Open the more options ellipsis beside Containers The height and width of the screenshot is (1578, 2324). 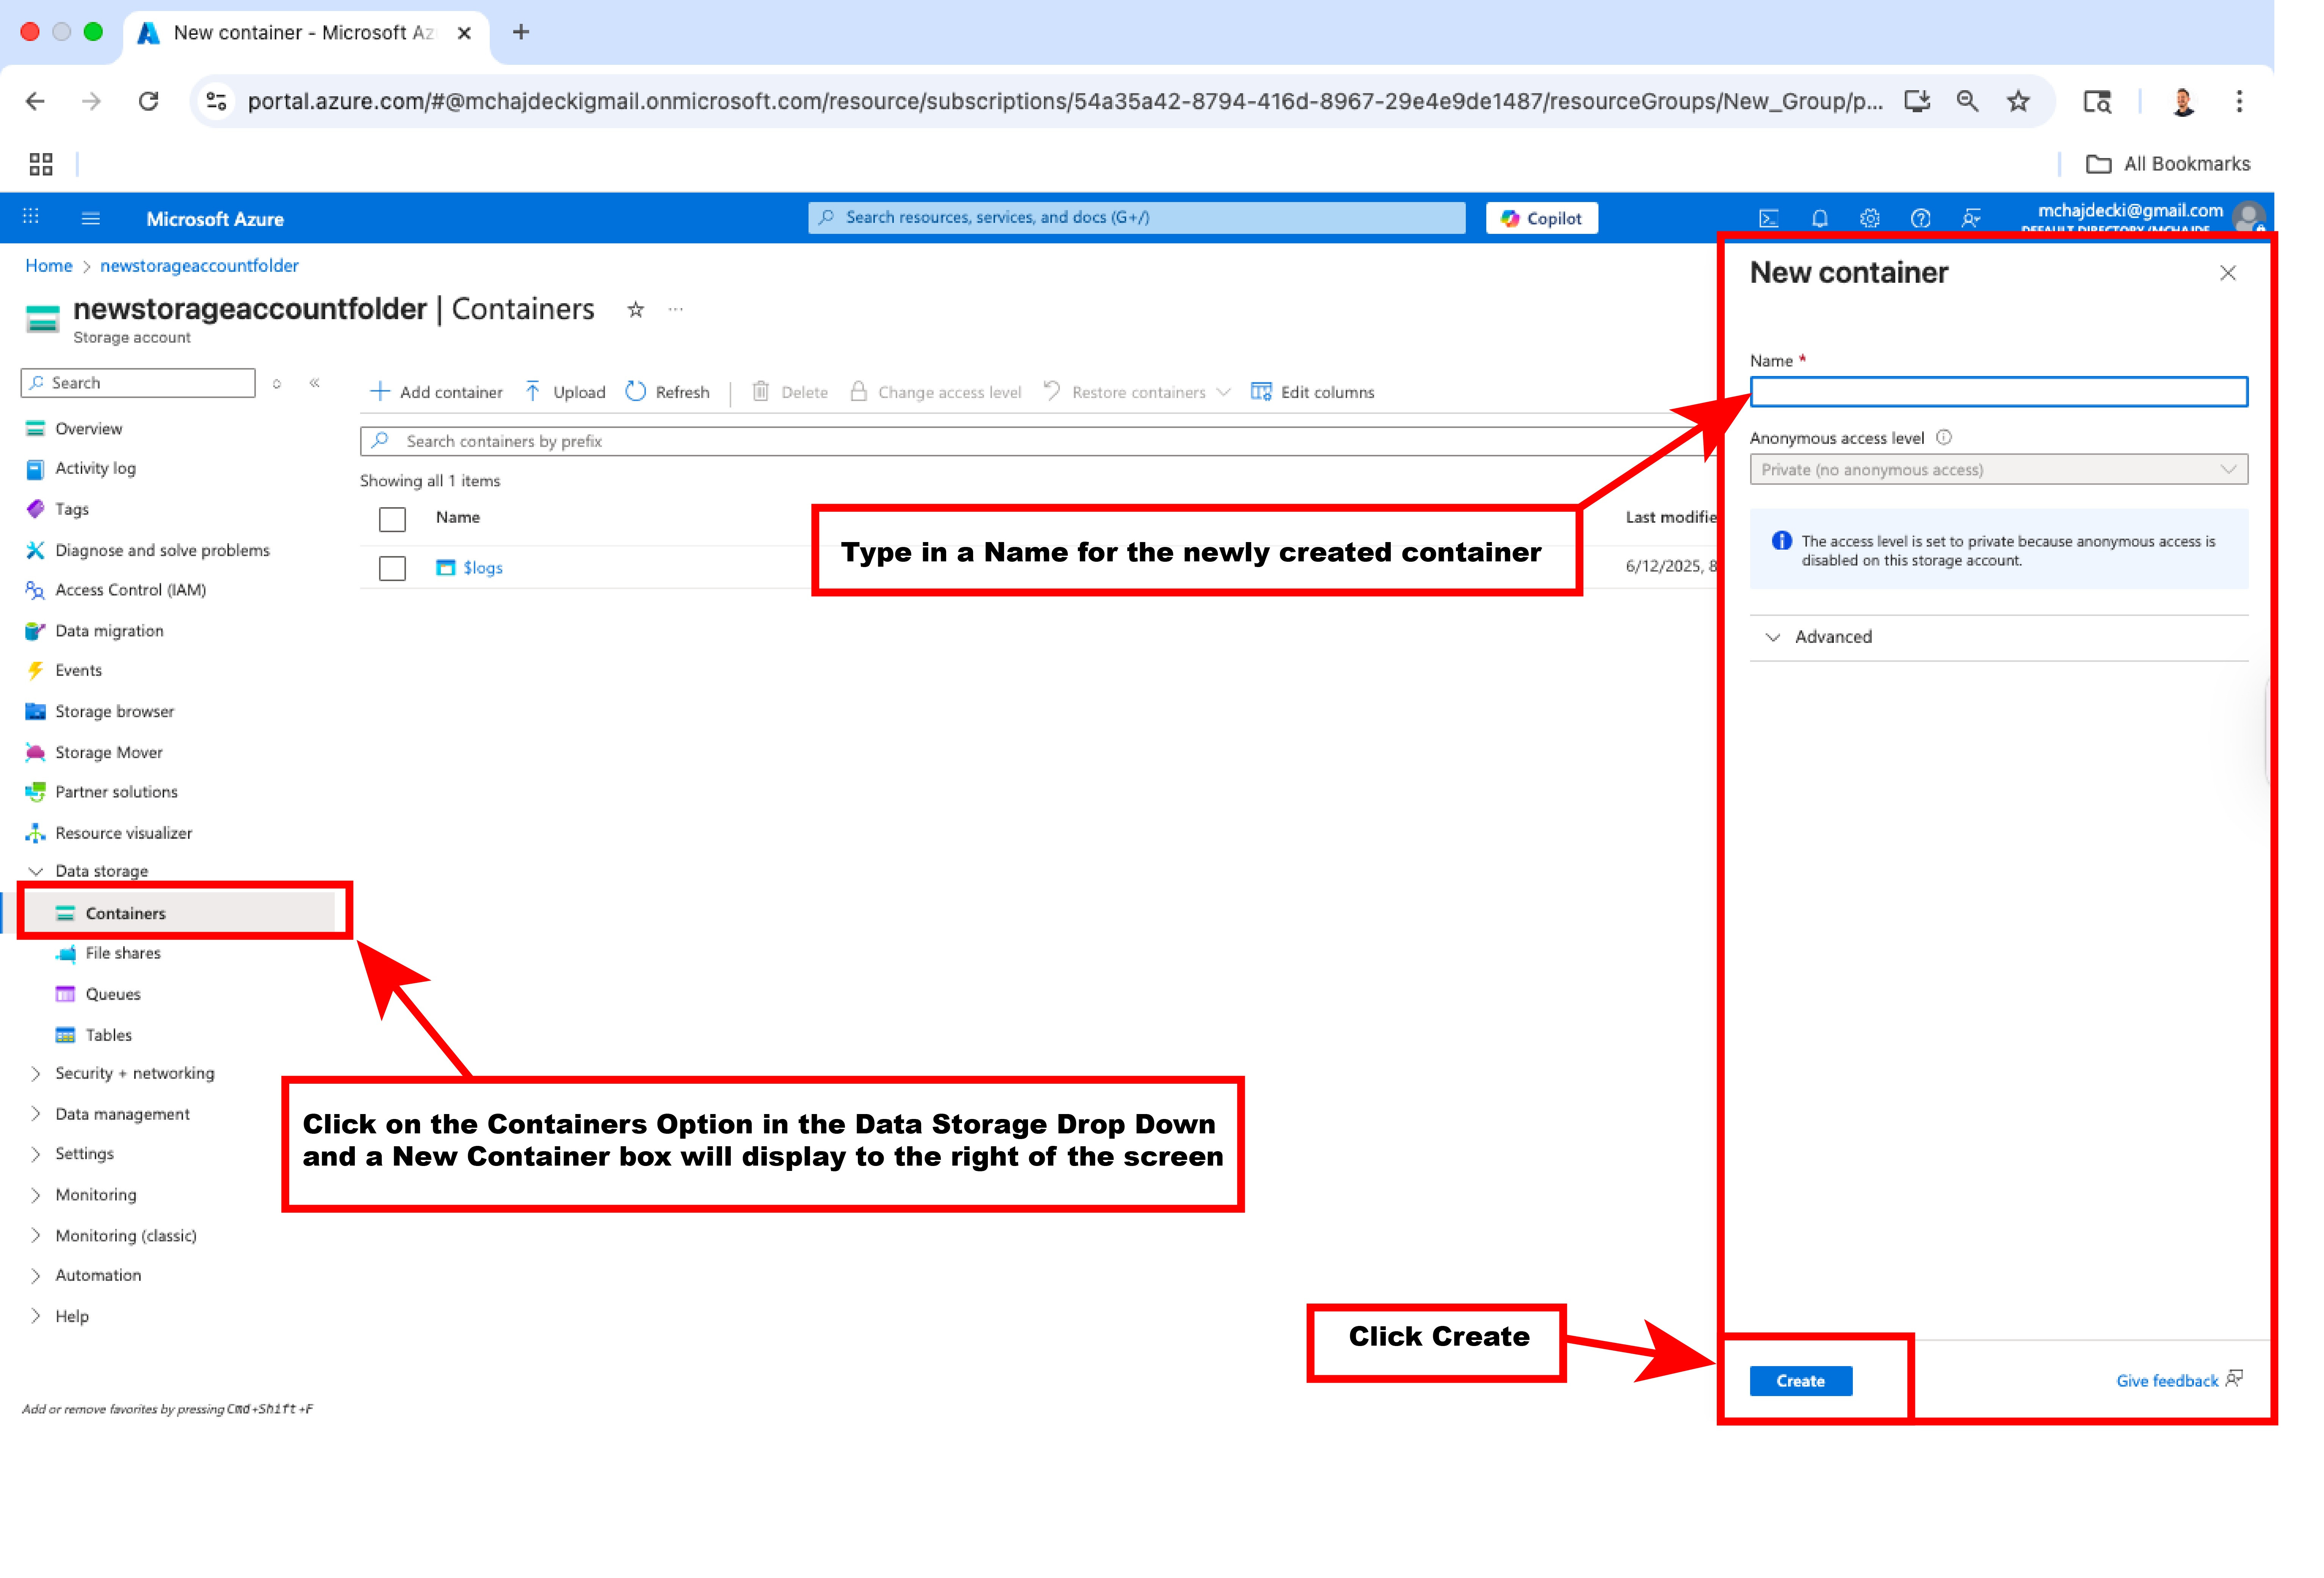tap(676, 310)
